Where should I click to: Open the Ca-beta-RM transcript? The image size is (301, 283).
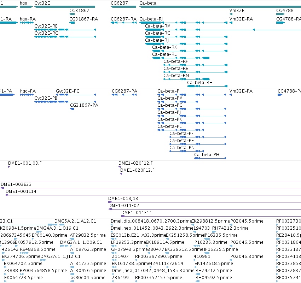coord(158,26)
